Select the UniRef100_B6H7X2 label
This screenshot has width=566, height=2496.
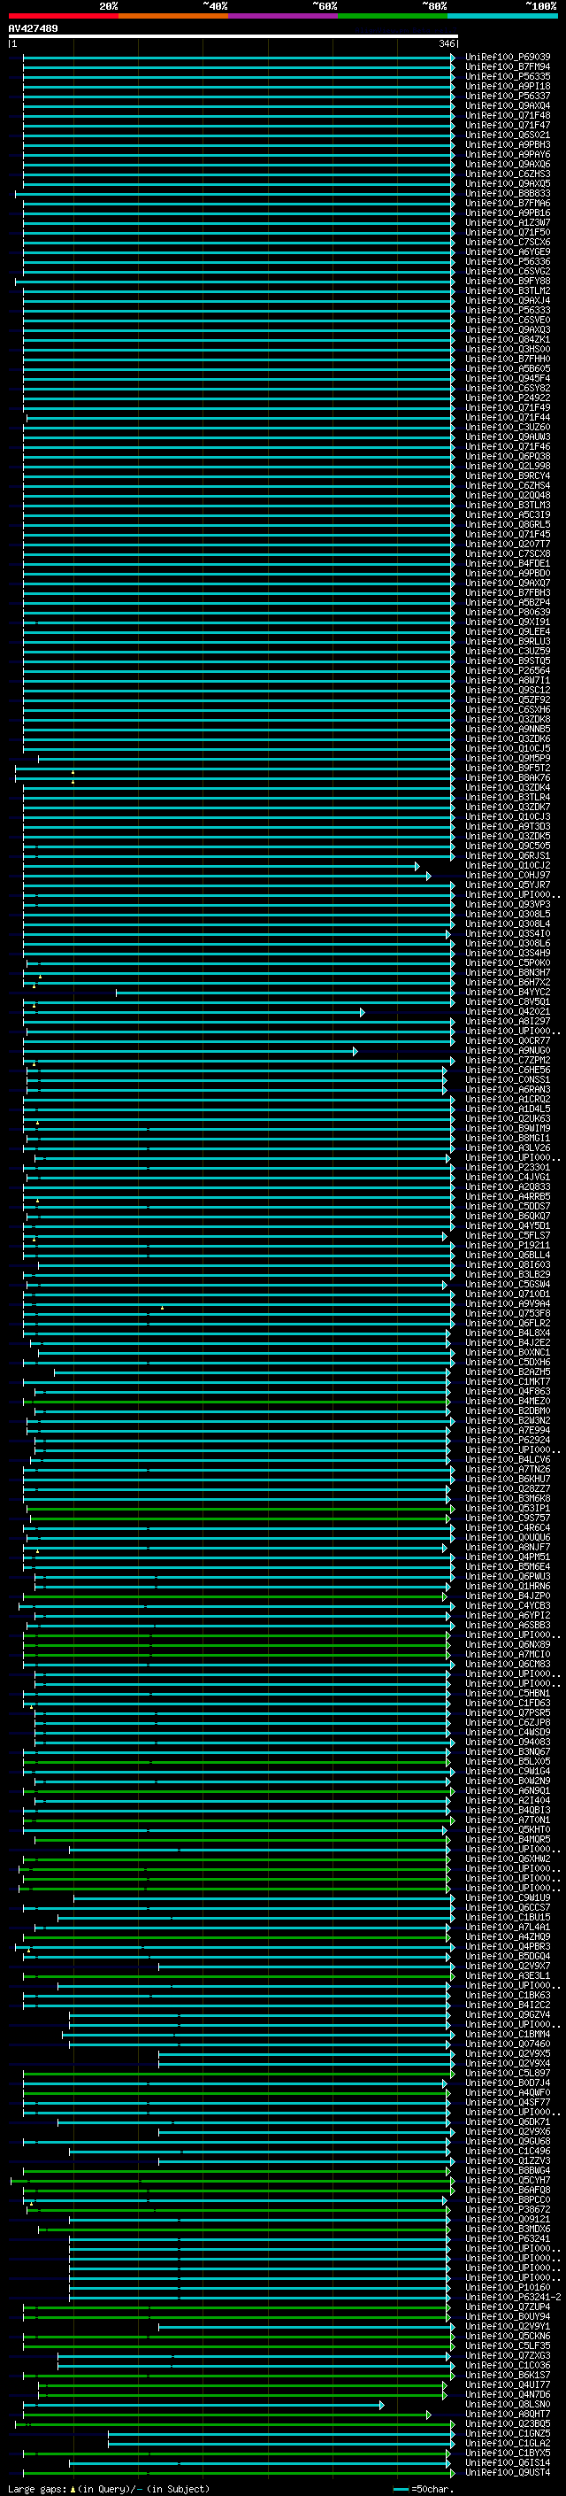coord(507,983)
